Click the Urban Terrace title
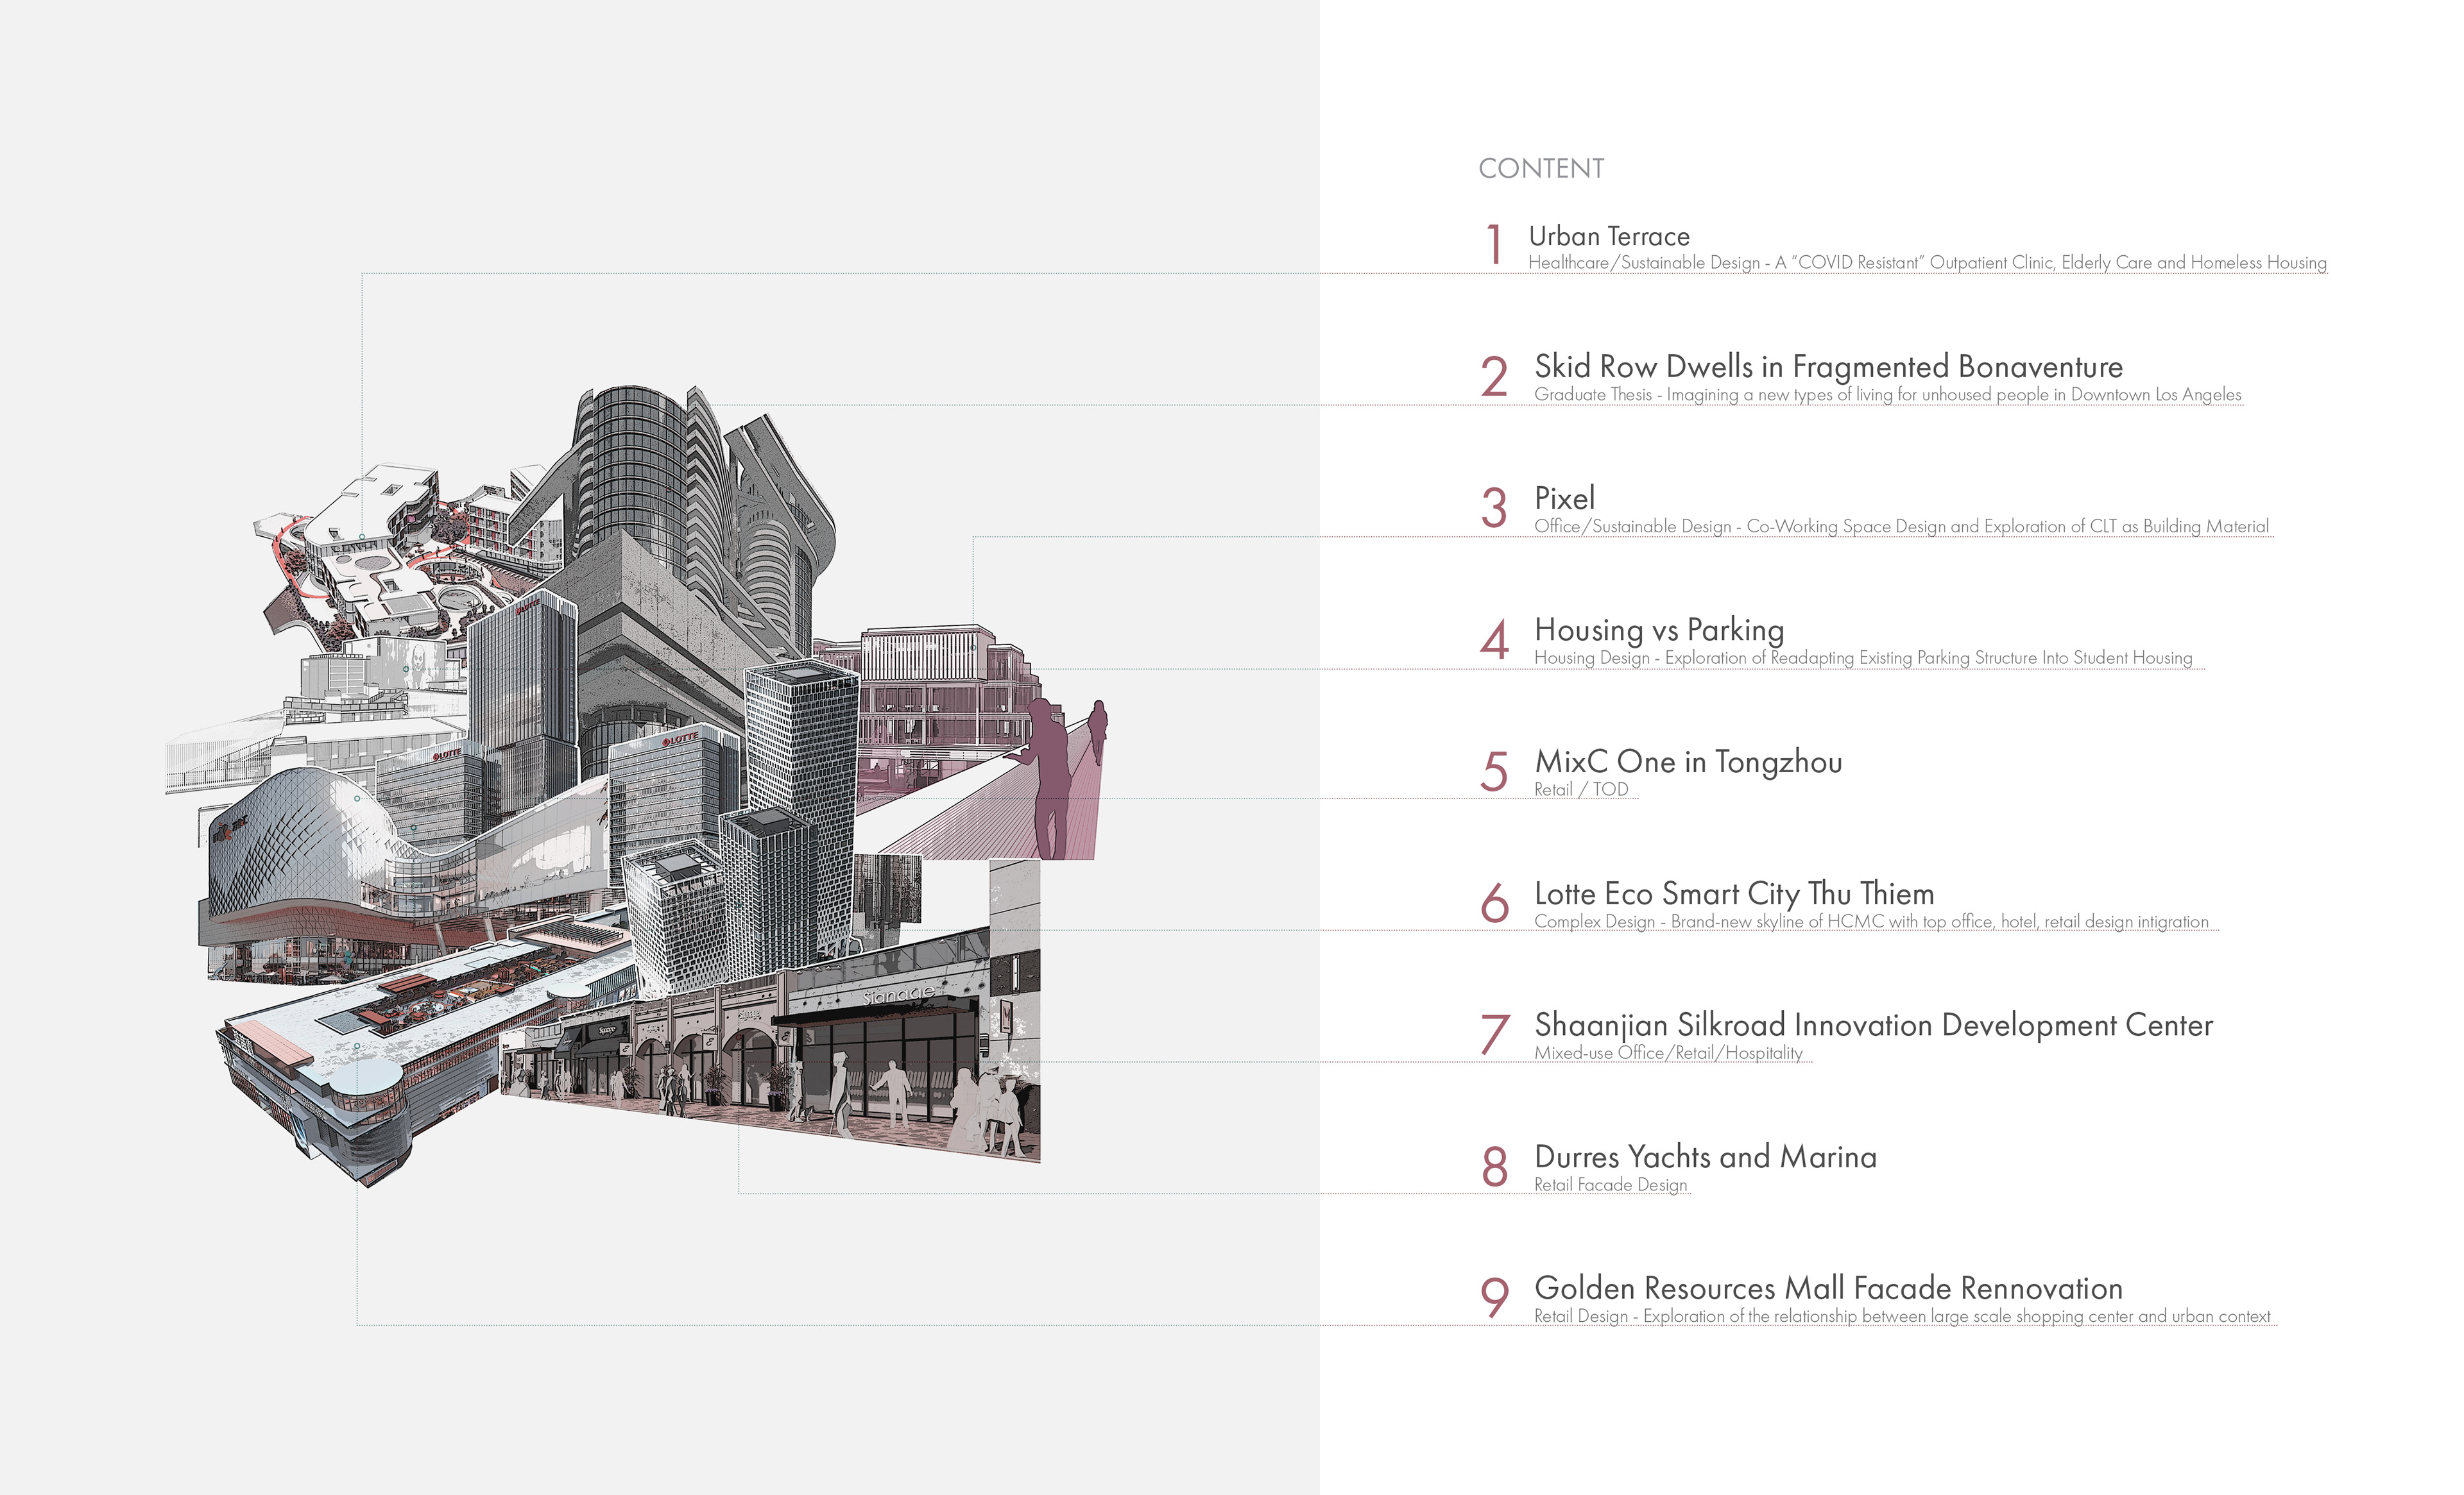This screenshot has width=2464, height=1495. click(1609, 236)
